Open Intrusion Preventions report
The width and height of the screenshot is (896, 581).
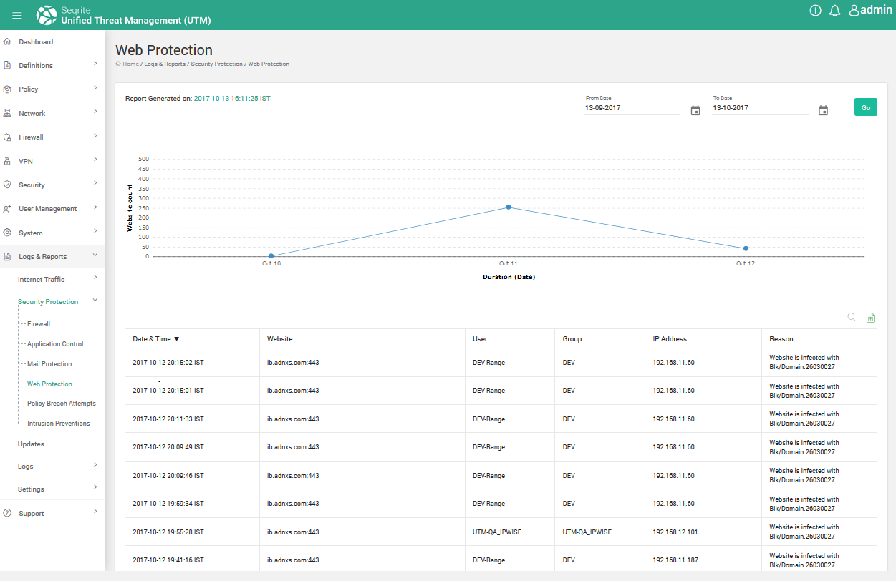(x=58, y=424)
